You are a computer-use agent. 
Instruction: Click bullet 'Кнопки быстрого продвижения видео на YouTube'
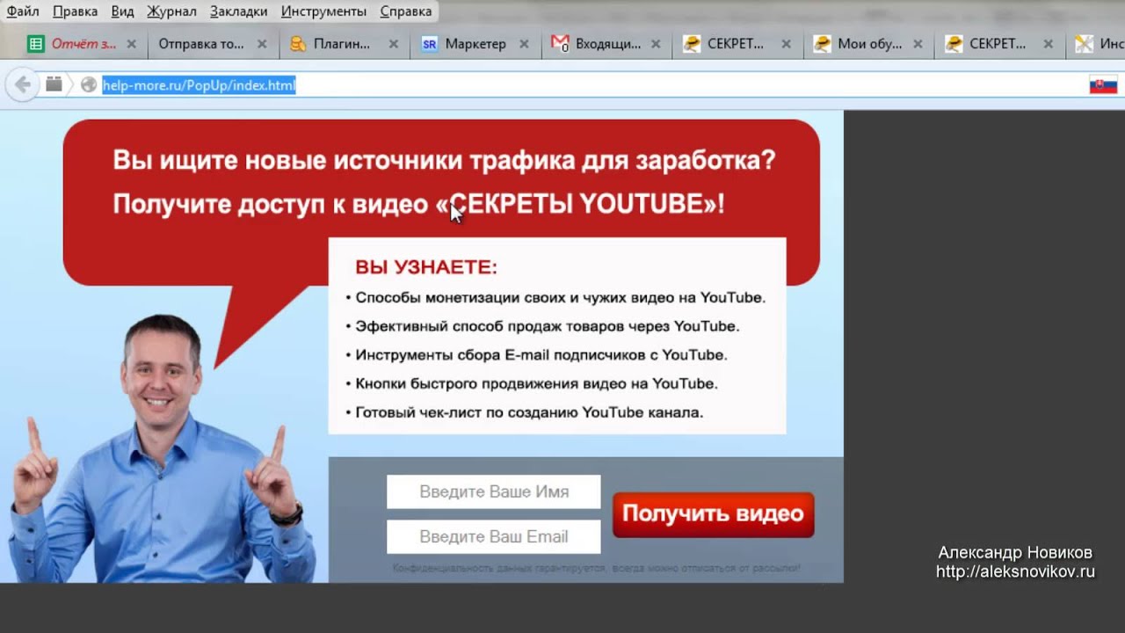(x=532, y=384)
